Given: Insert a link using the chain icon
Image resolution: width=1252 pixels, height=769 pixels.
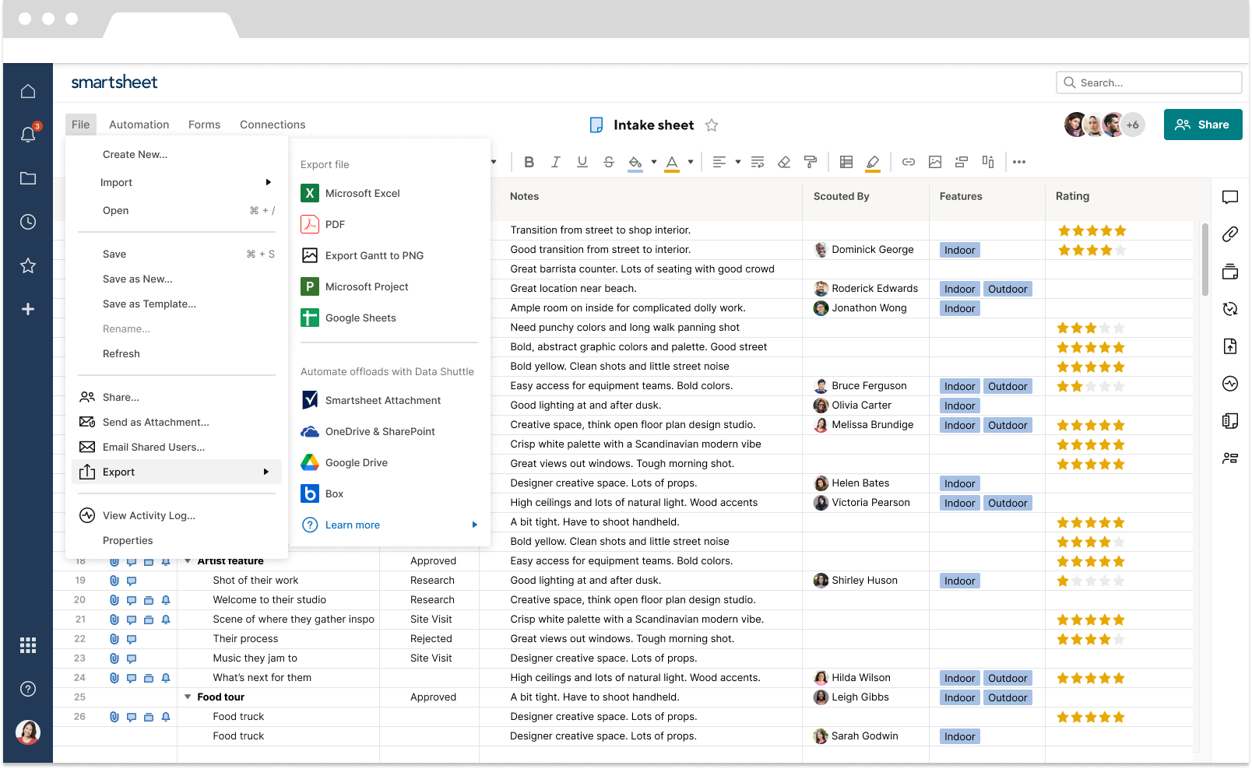Looking at the screenshot, I should tap(908, 162).
